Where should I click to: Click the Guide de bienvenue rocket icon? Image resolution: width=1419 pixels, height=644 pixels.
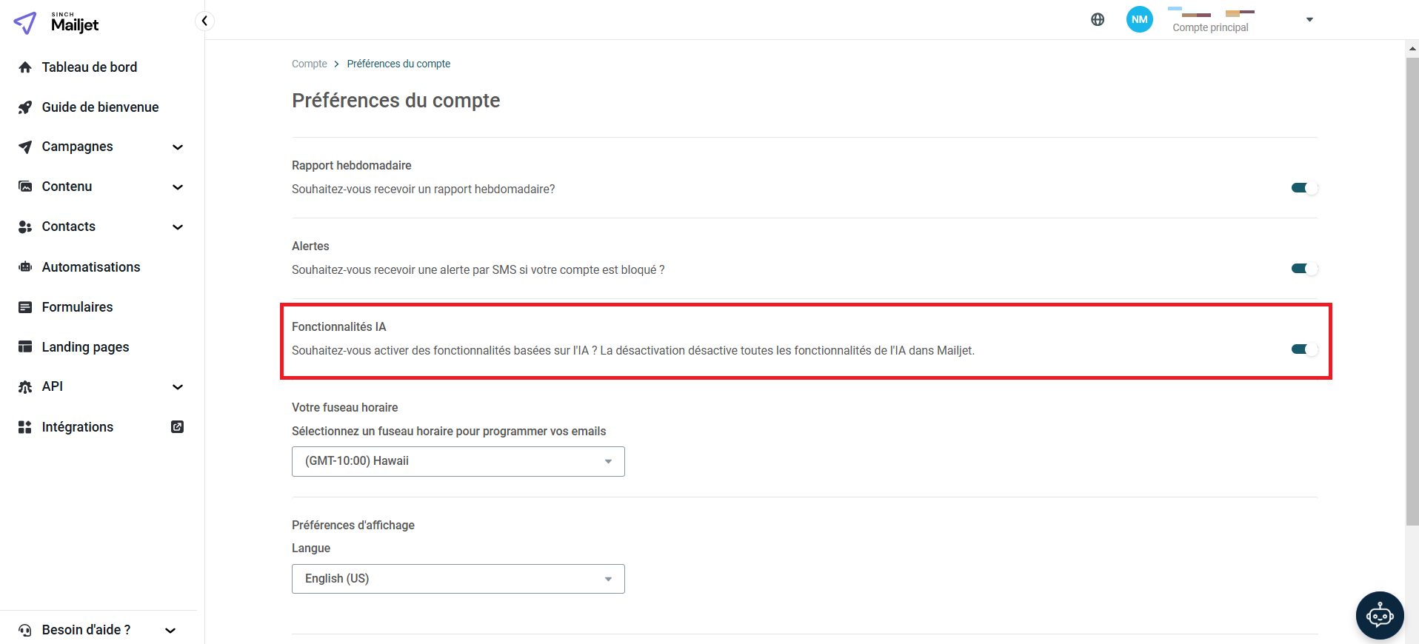click(25, 107)
